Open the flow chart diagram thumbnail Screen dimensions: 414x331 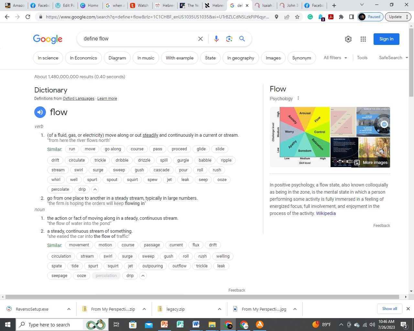coord(300,137)
